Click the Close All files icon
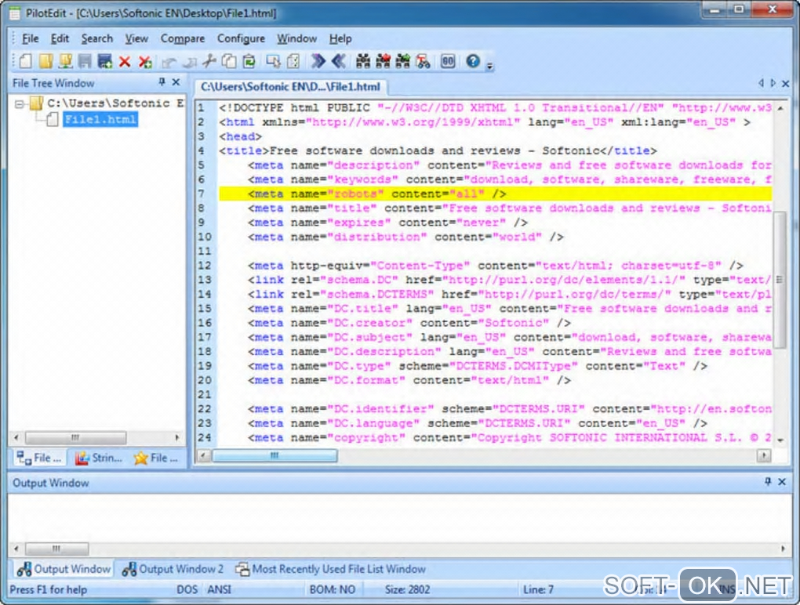Screen dimensions: 800x605 [x=145, y=62]
